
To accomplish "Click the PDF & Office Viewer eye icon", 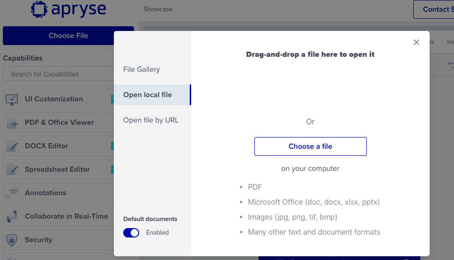I will 12,123.
